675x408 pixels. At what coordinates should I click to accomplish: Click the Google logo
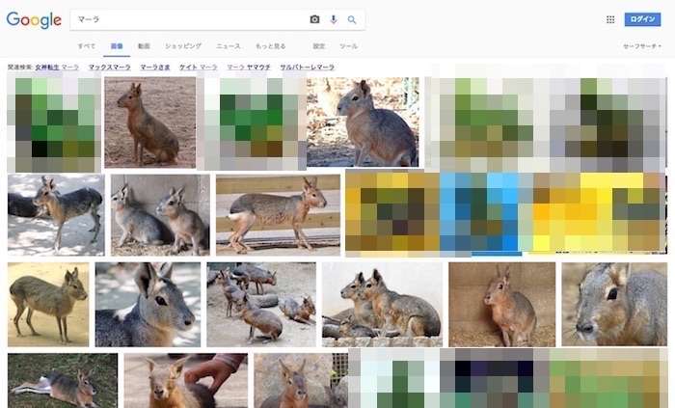point(34,19)
